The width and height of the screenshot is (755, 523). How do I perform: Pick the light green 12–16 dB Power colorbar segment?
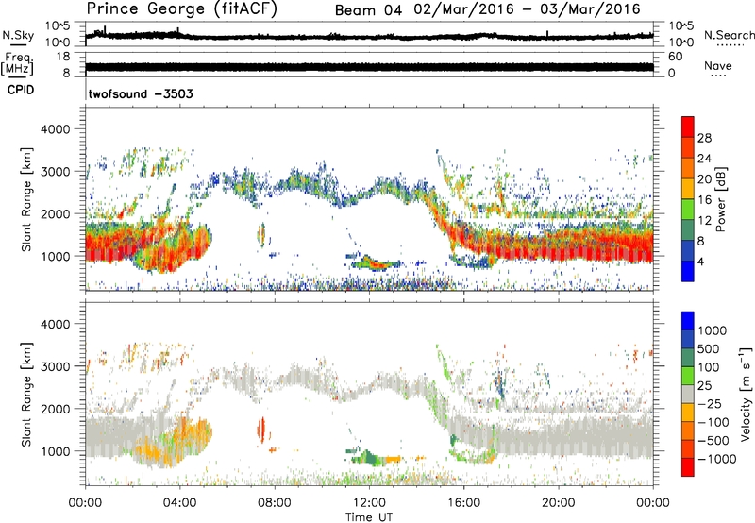[x=688, y=210]
